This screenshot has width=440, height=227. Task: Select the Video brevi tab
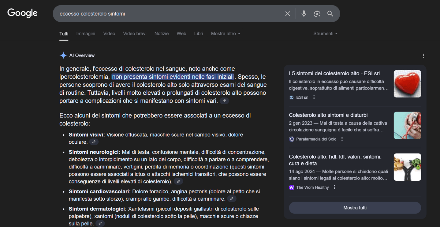tap(135, 34)
